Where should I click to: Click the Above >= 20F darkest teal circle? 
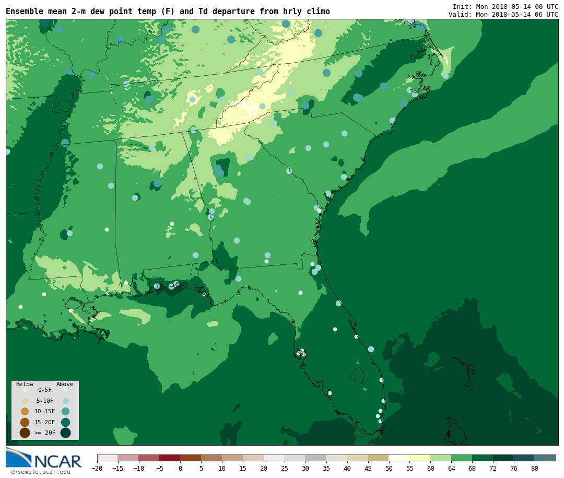pyautogui.click(x=65, y=433)
